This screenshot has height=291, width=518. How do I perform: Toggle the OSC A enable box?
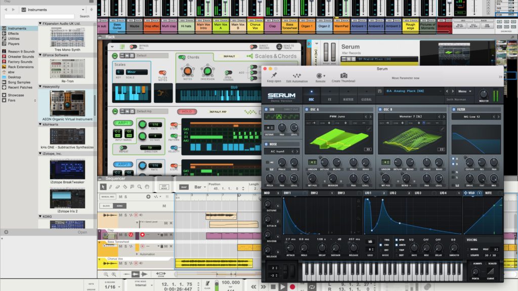pyautogui.click(x=307, y=109)
